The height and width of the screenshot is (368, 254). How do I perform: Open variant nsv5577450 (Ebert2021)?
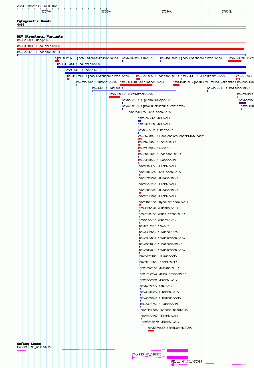coord(157,142)
